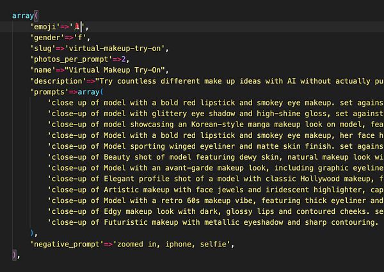Image resolution: width=384 pixels, height=272 pixels.
Task: Click the 'prompts'=>array( line
Action: click(67, 92)
